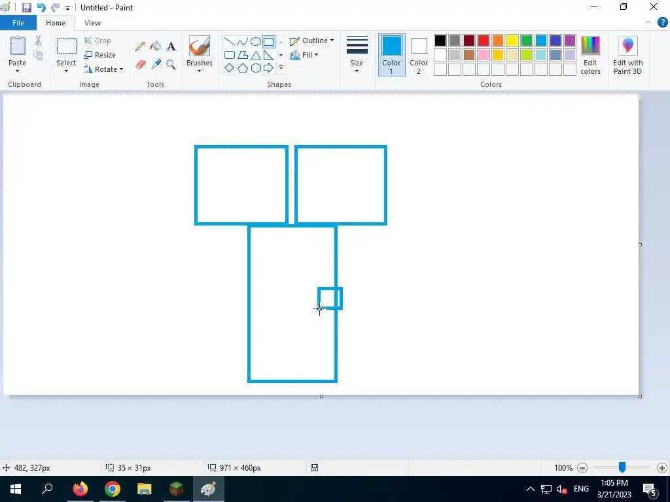Choose the Magnifier tool
670x502 pixels.
click(x=171, y=65)
